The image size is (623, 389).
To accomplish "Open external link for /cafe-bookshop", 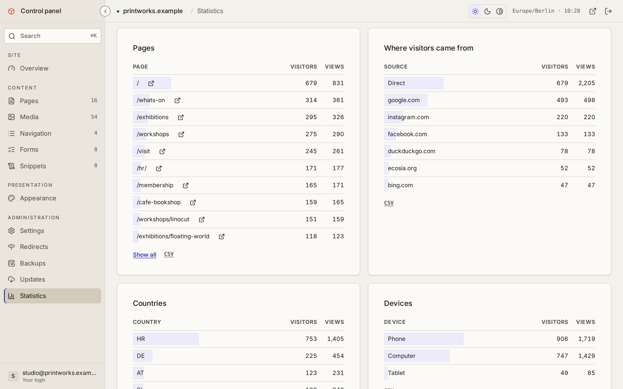I will (x=193, y=203).
